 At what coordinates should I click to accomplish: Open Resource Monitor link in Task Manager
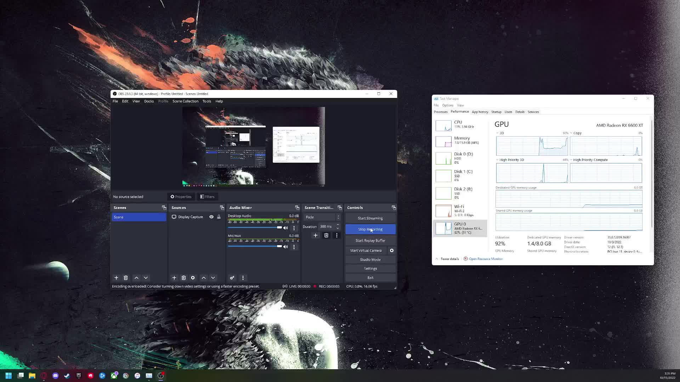point(485,259)
